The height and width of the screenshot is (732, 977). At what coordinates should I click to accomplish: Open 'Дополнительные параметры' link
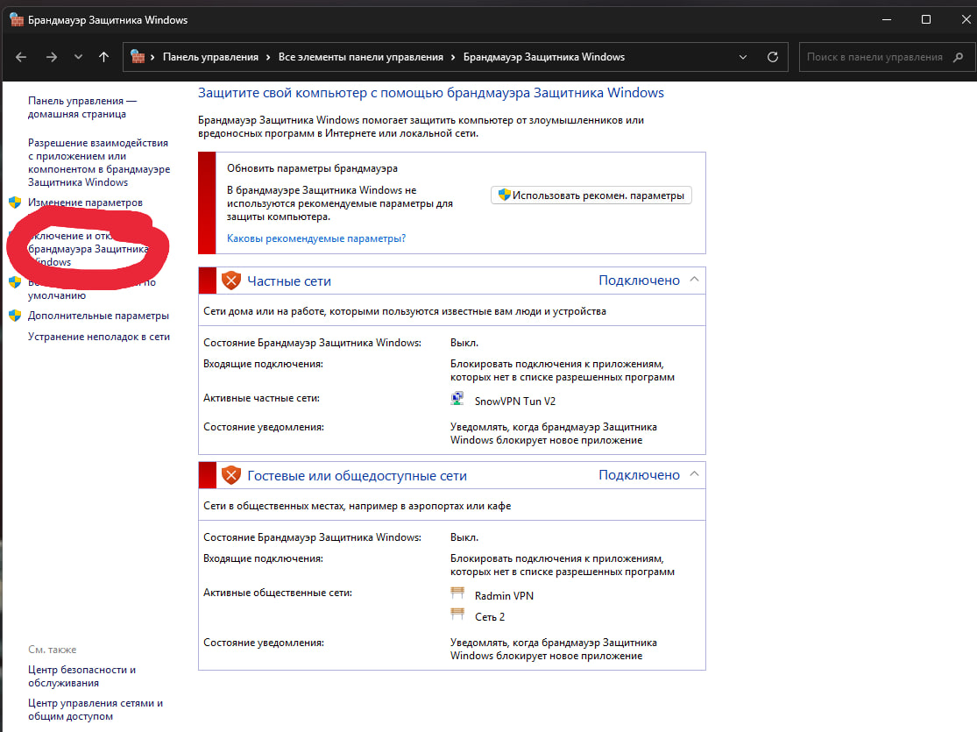[x=98, y=316]
